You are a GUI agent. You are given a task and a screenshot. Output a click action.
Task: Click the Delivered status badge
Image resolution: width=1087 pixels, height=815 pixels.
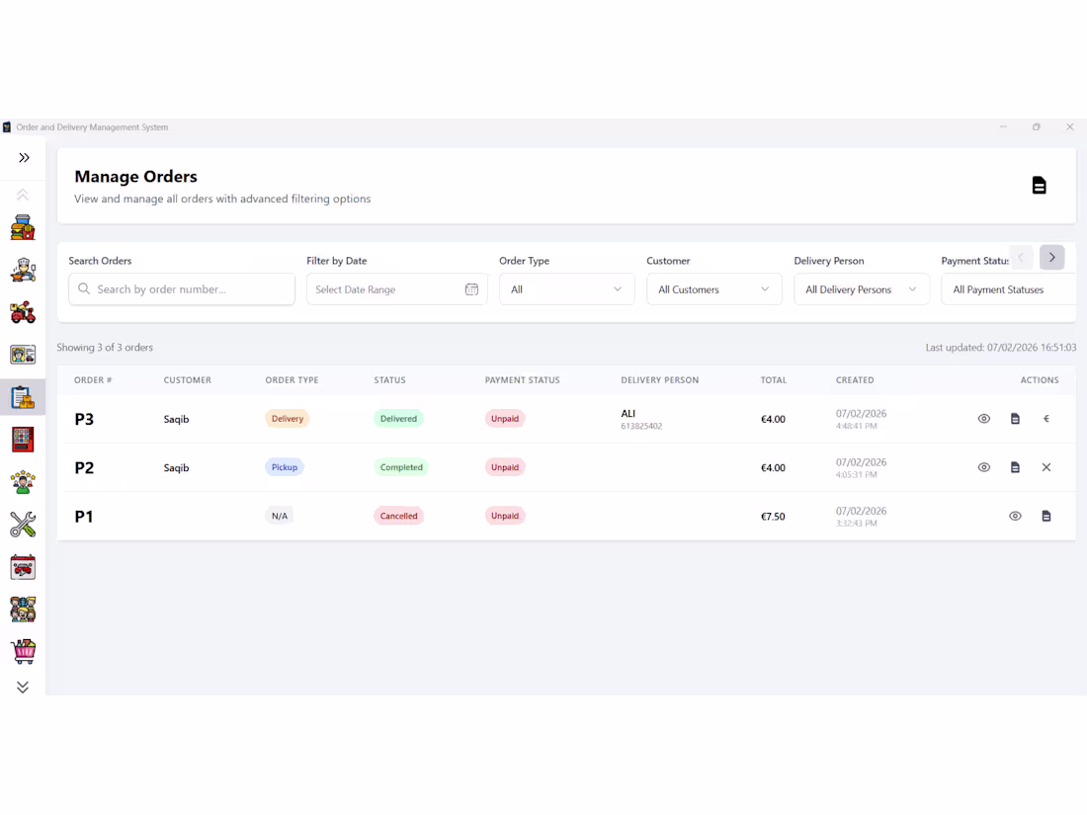tap(398, 419)
